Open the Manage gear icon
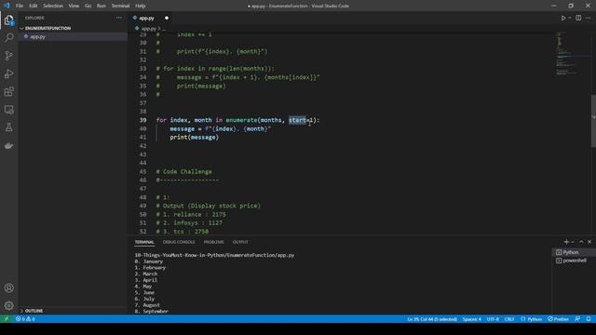 9,305
